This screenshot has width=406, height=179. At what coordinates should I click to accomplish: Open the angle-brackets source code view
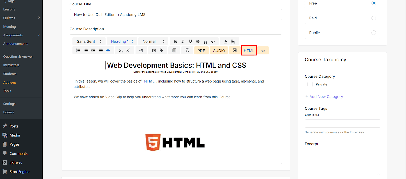(x=263, y=51)
